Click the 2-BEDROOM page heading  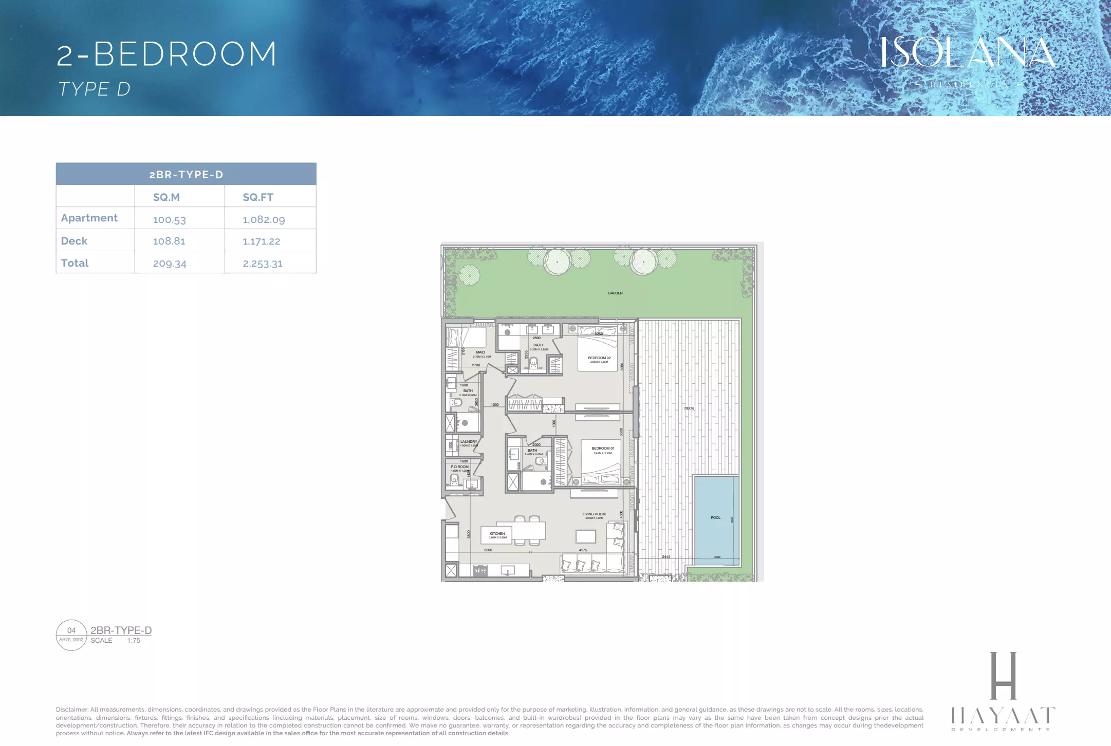point(167,54)
